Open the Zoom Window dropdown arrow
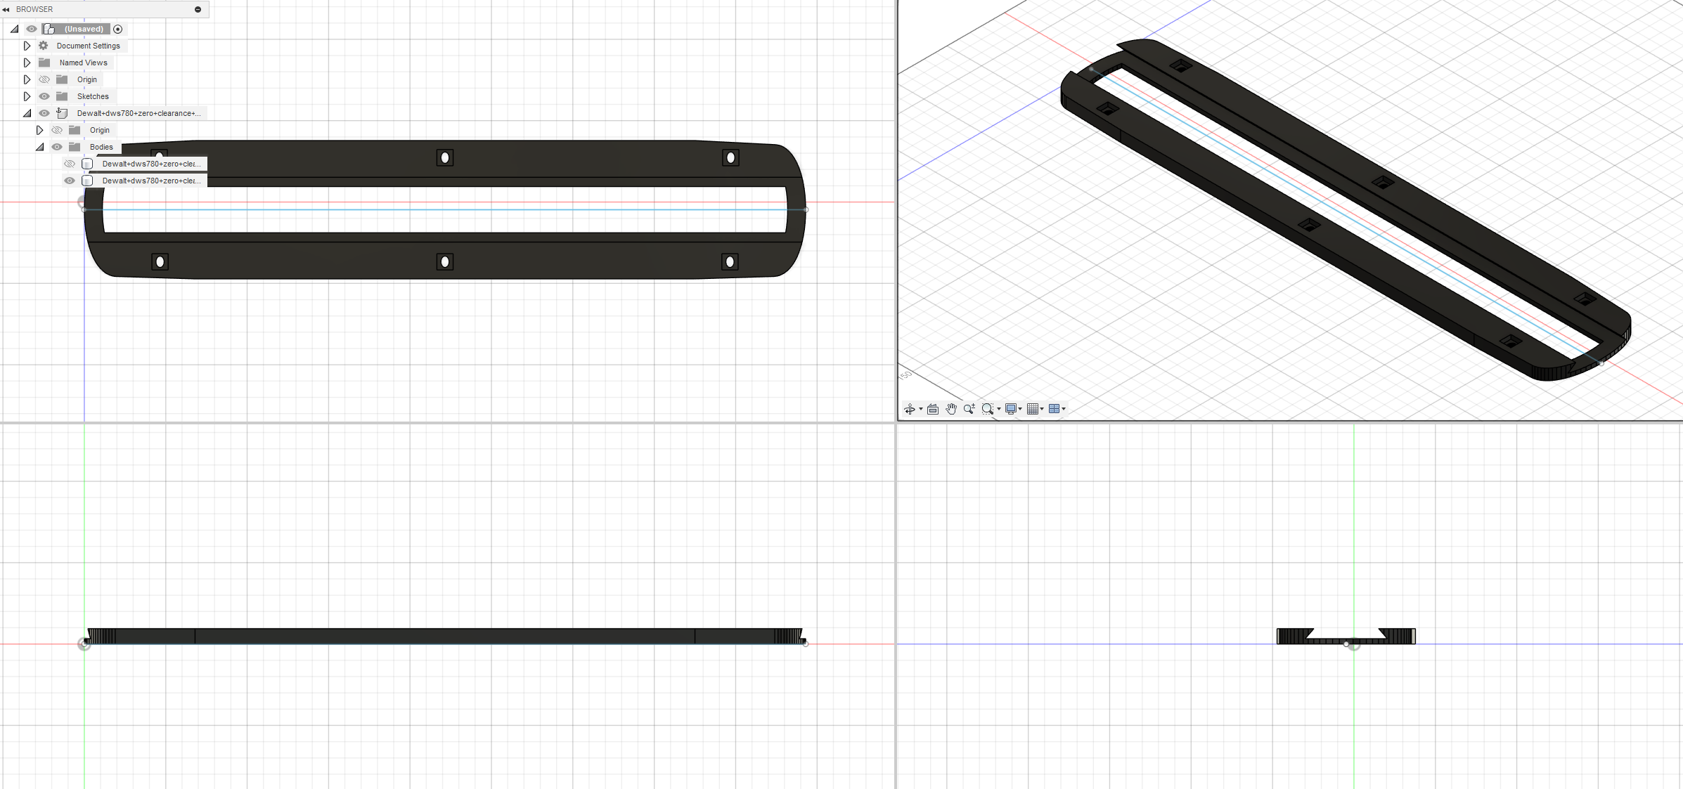 (x=999, y=409)
